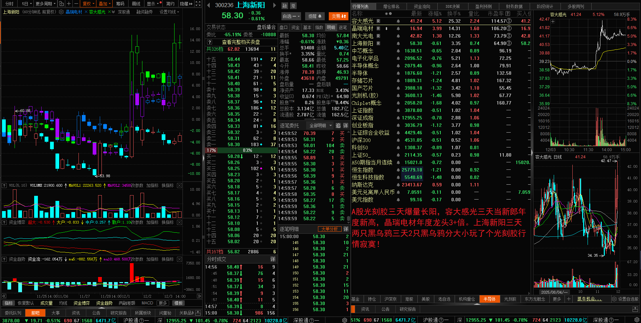
Task: Switch to 资金流向 tab
Action: [x=422, y=6]
